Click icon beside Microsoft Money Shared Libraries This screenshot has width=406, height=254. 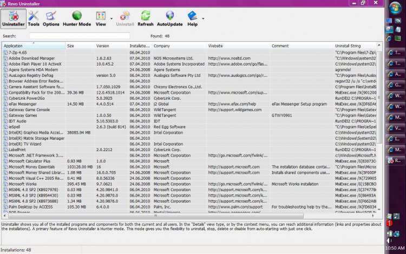5,172
